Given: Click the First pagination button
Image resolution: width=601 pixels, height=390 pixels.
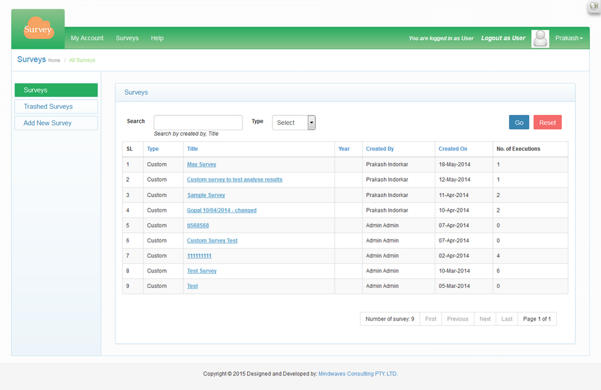Looking at the screenshot, I should click(x=431, y=319).
